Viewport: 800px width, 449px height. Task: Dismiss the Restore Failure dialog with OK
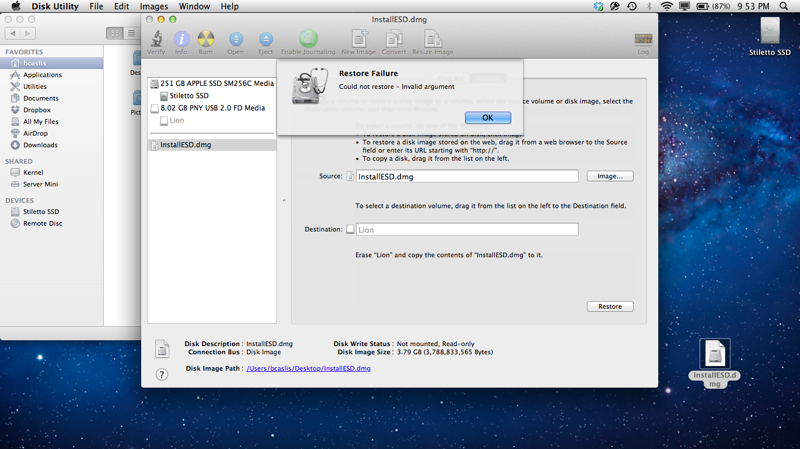488,118
